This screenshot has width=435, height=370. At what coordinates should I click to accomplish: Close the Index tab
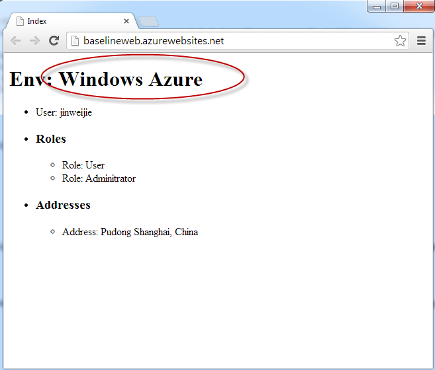pyautogui.click(x=126, y=21)
